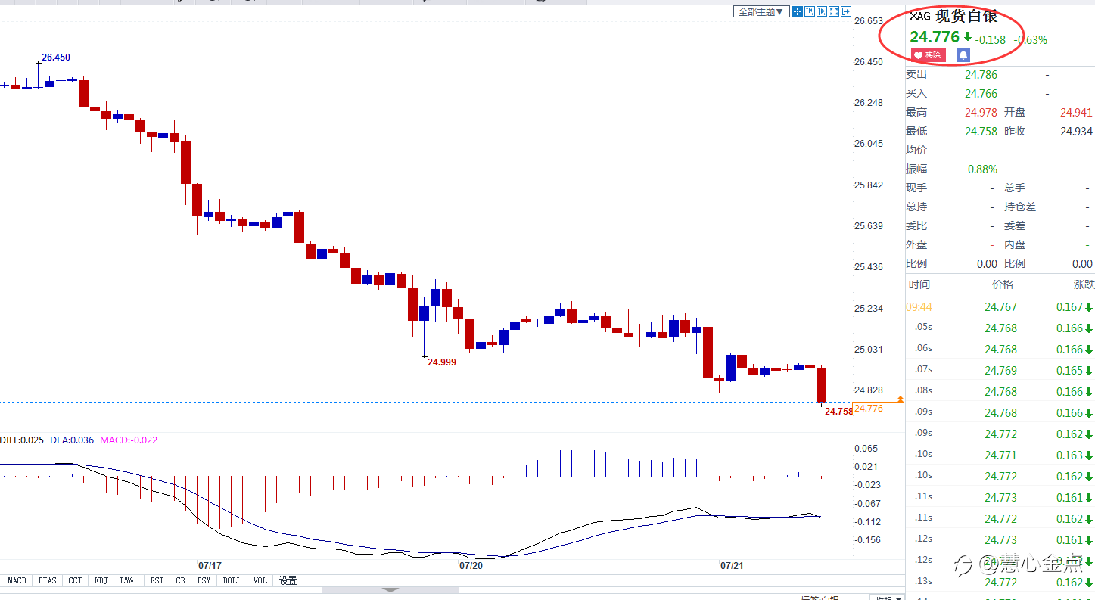Screen dimensions: 1095x600
Task: Click the 26.450 high marker on chart
Action: click(56, 58)
